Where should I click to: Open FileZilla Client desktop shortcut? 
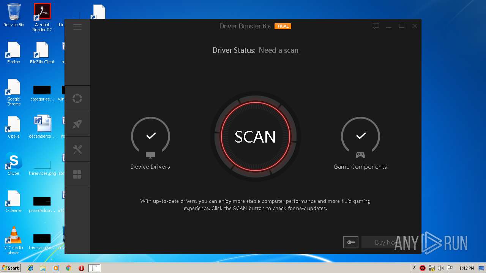42,53
